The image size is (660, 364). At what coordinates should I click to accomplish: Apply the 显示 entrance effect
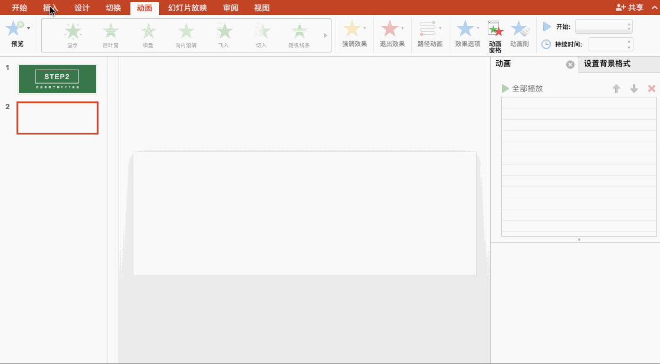click(73, 35)
